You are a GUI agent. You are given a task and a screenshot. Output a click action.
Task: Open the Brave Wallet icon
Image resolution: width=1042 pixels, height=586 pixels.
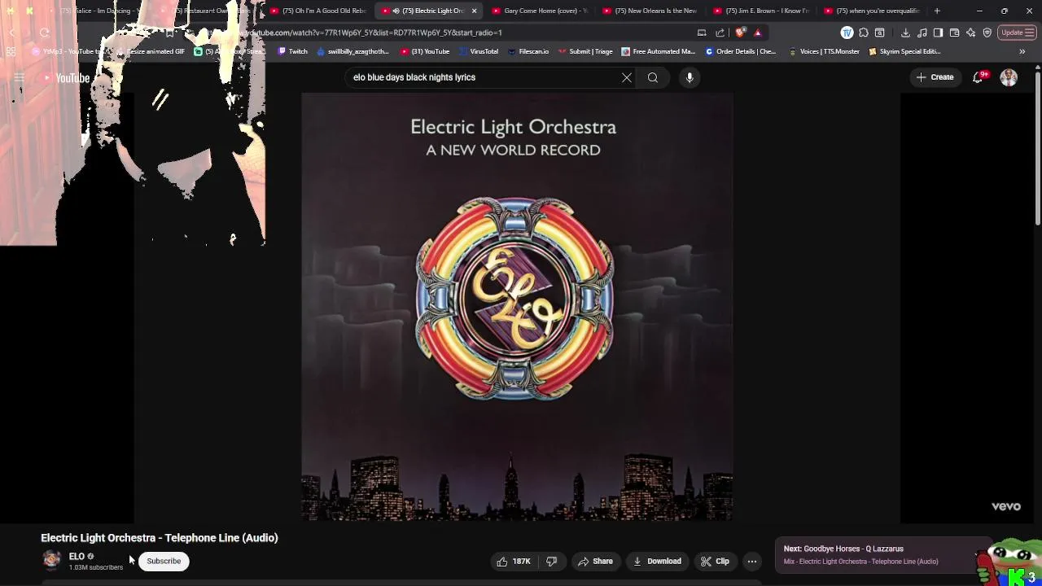click(x=954, y=33)
